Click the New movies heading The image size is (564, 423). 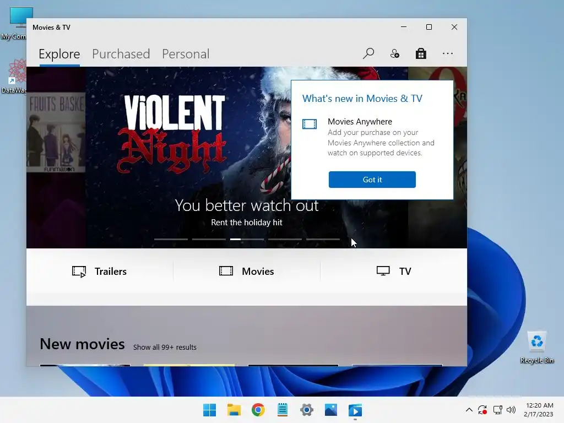pyautogui.click(x=83, y=344)
